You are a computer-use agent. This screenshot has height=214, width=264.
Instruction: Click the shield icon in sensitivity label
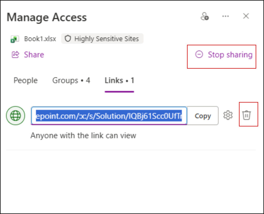click(68, 39)
